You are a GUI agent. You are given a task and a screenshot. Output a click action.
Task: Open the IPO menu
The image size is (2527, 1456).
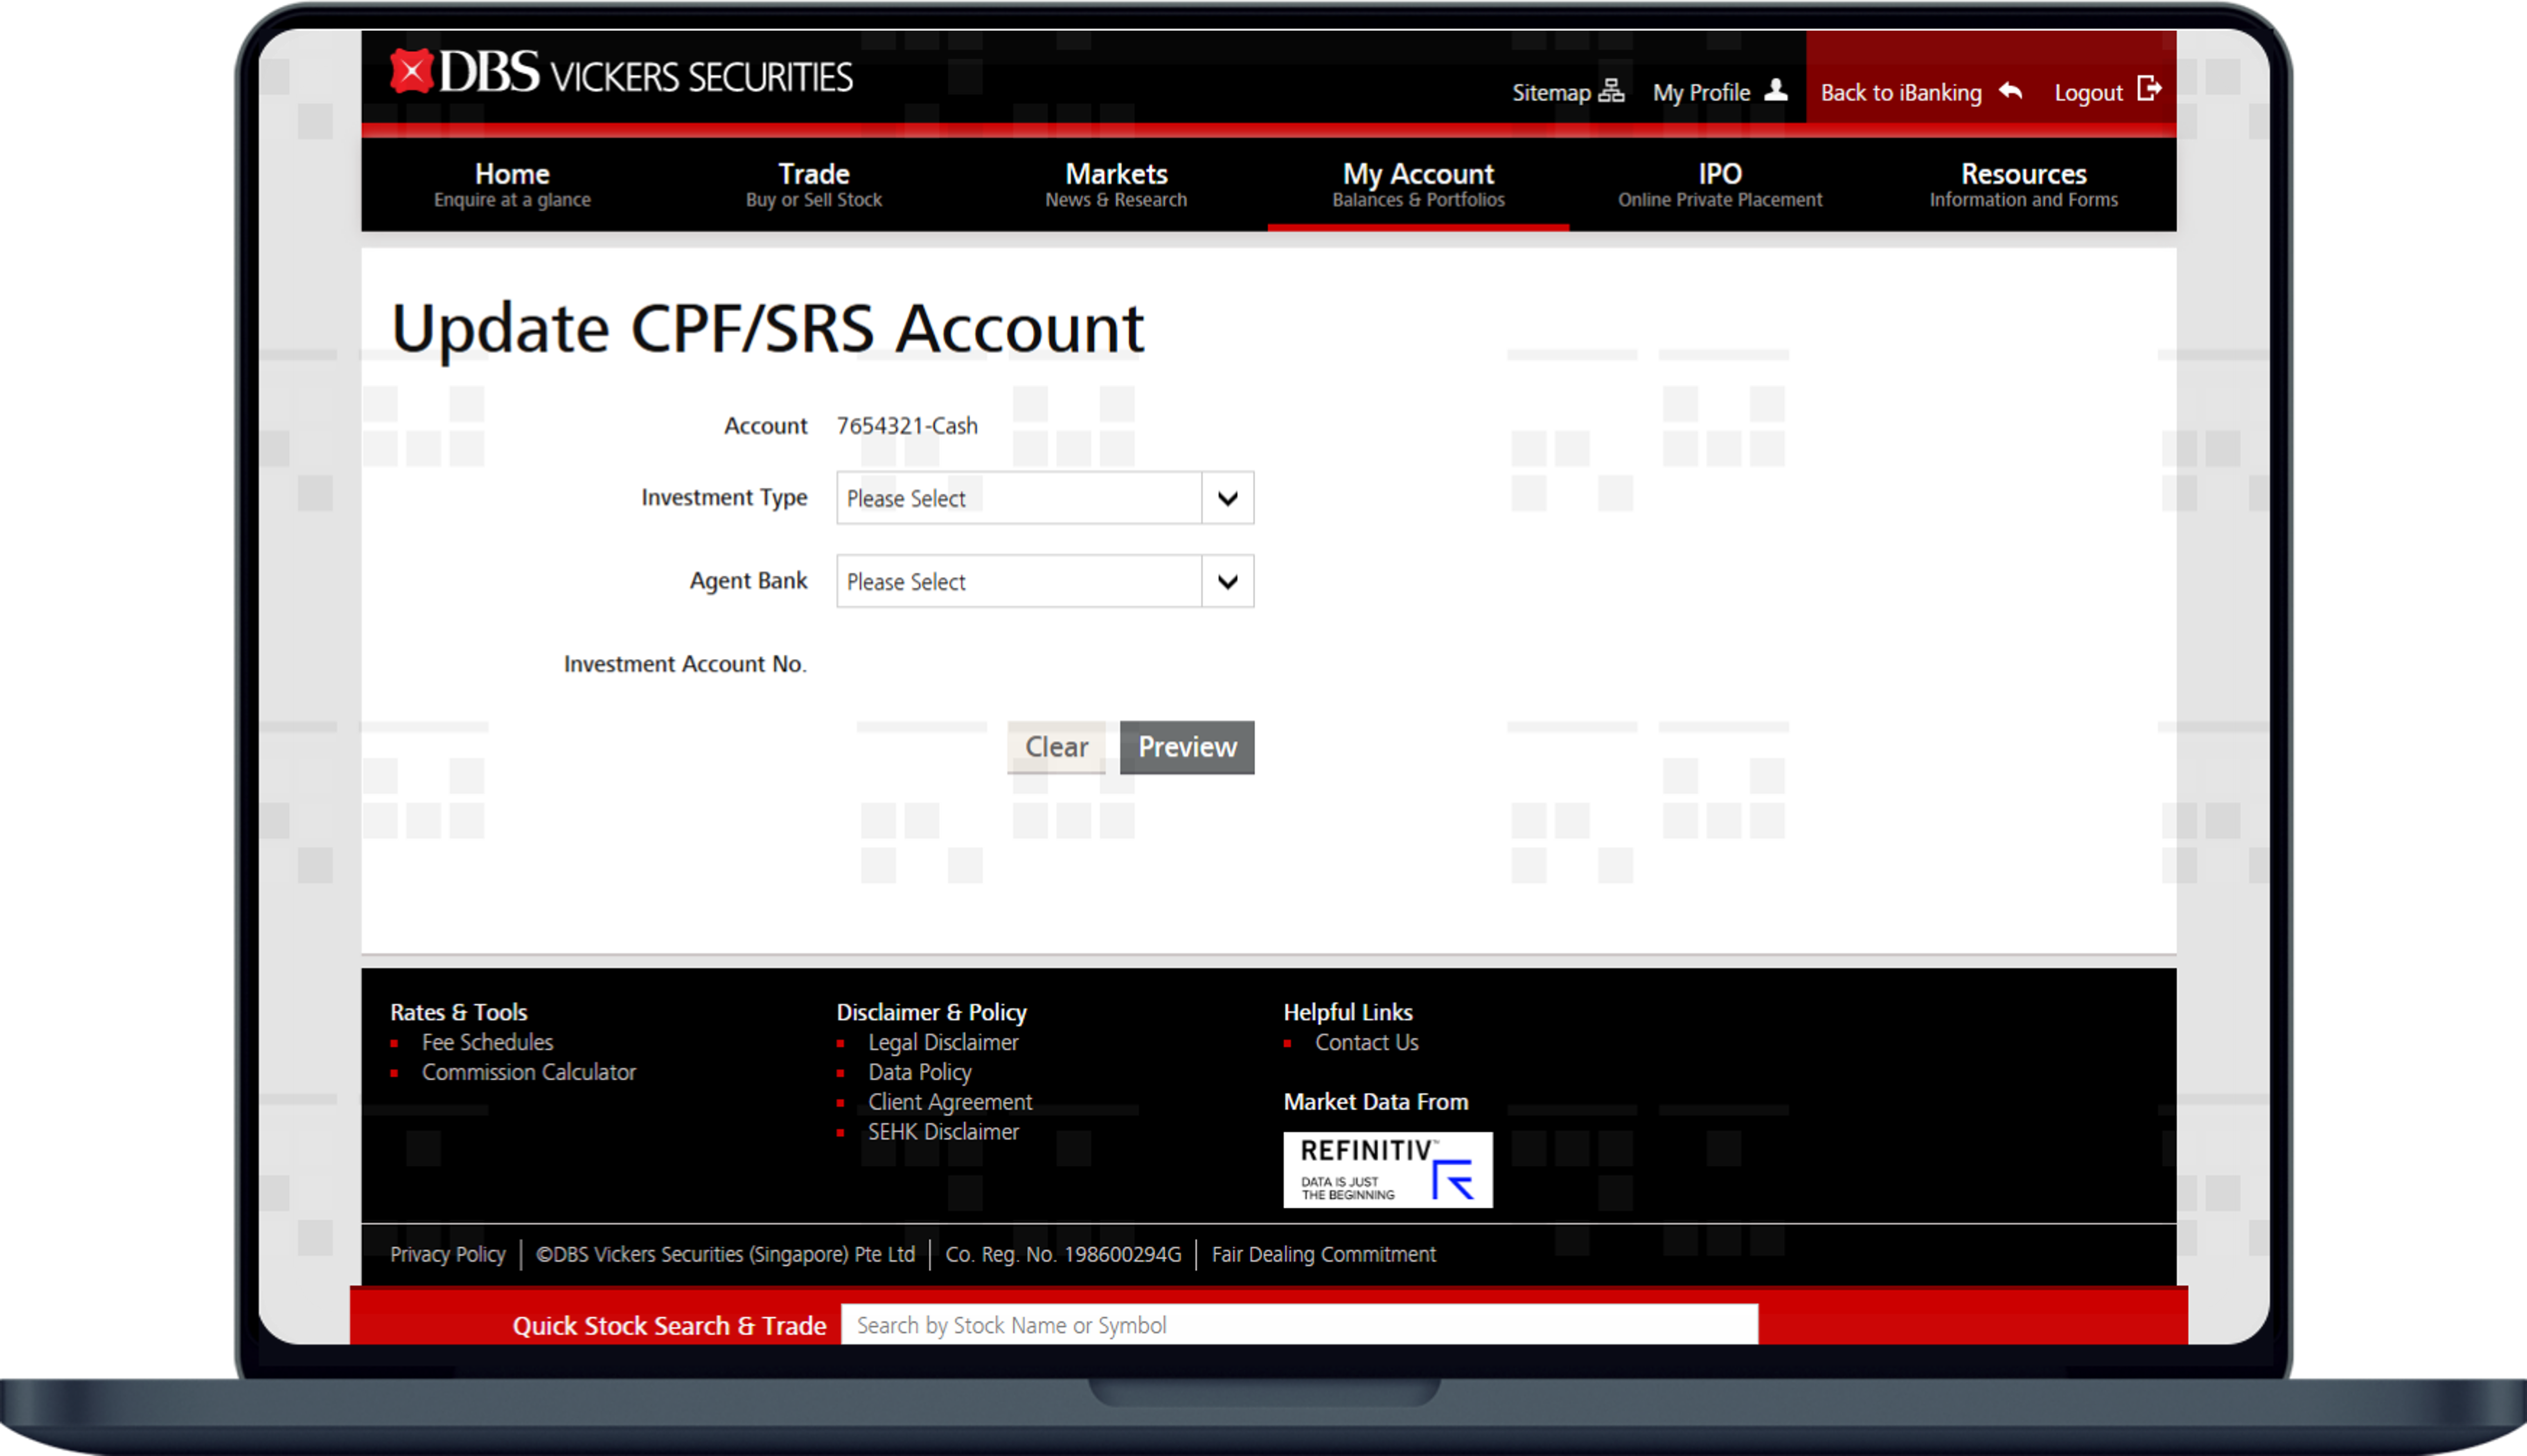pos(1719,184)
